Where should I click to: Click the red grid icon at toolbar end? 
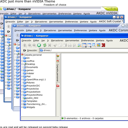pyautogui.click(x=103, y=45)
